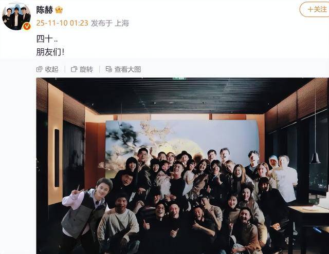This screenshot has height=254, width=329.
Task: Click the 25-11-10 01:23 timestamp
Action: click(x=62, y=23)
